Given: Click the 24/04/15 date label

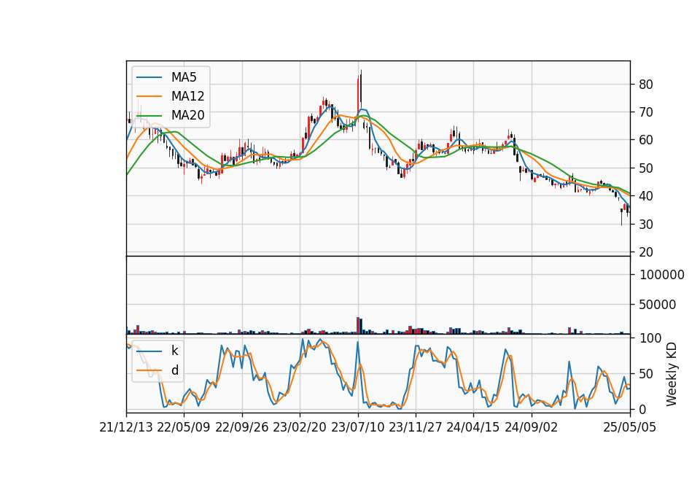Looking at the screenshot, I should (473, 428).
